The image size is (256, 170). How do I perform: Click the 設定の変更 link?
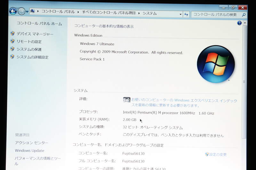click(218, 155)
